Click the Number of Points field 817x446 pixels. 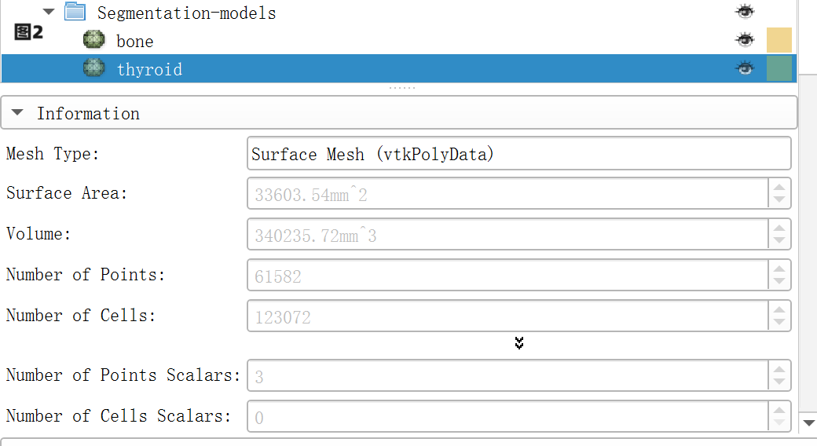(x=507, y=276)
